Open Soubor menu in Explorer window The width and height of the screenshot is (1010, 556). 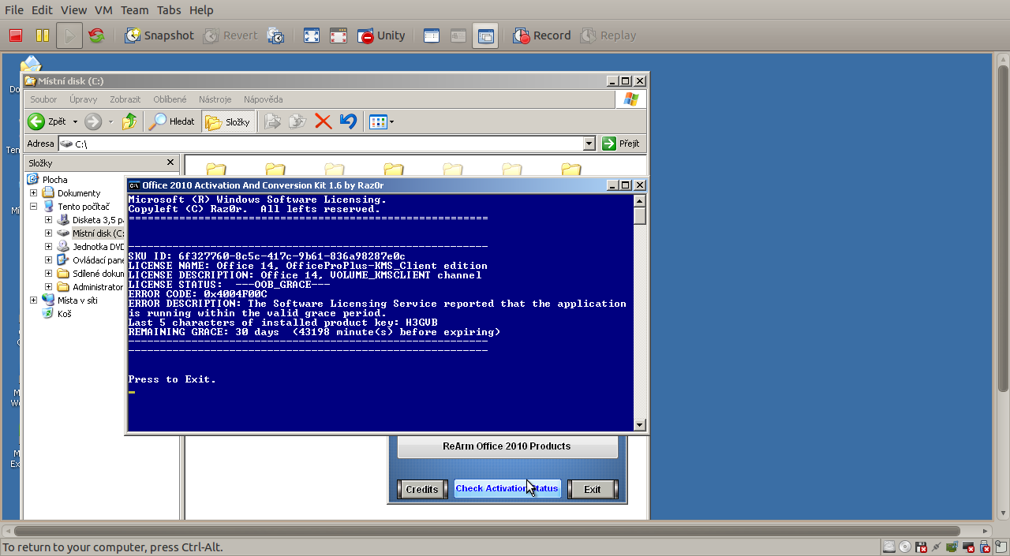[43, 99]
